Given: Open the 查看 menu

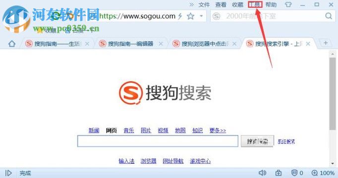Looking at the screenshot, I should (221, 4).
